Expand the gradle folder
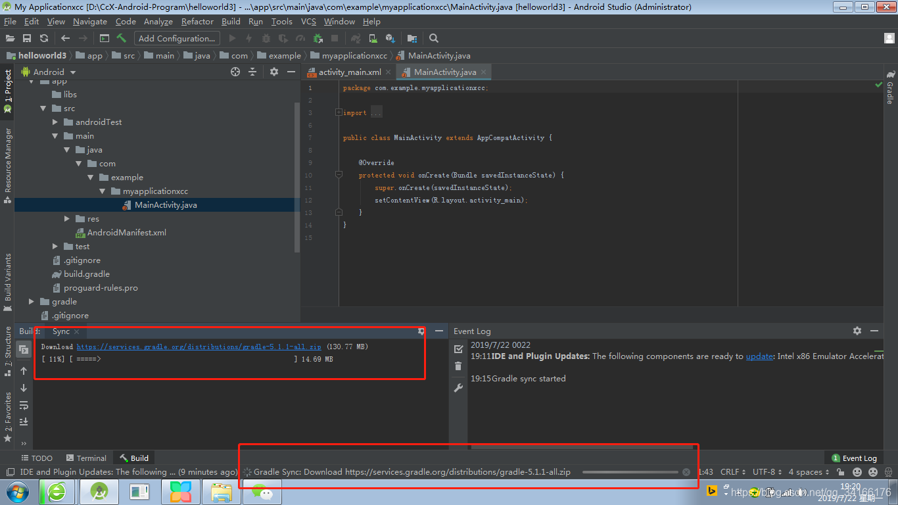Viewport: 898px width, 505px height. (32, 302)
